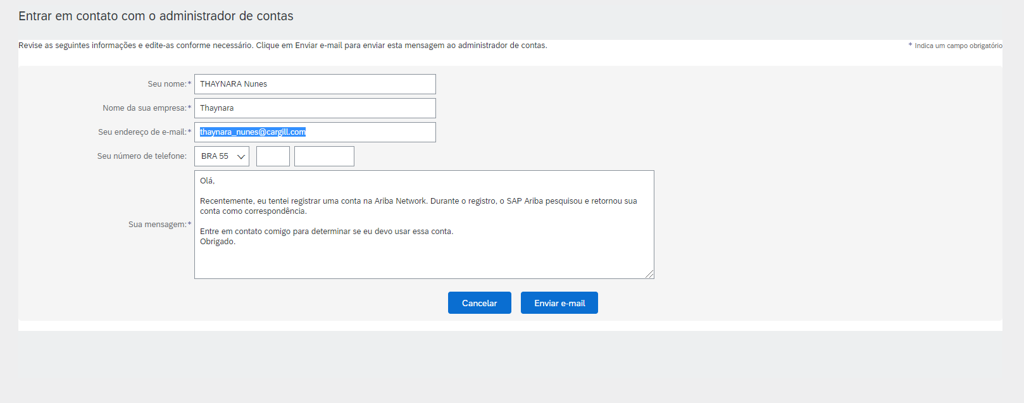This screenshot has height=403, width=1024.
Task: Click the "Nome da sua empresa:" label
Action: pyautogui.click(x=147, y=108)
